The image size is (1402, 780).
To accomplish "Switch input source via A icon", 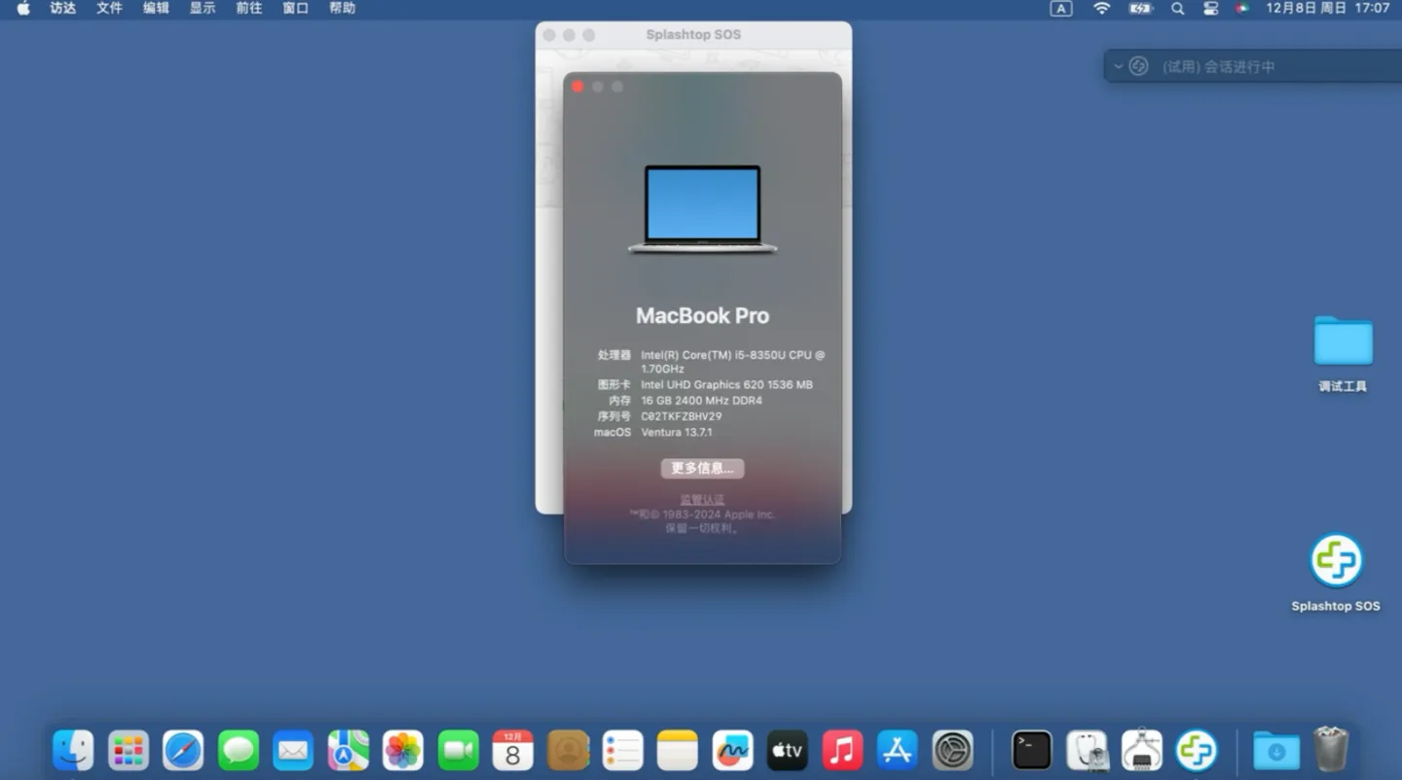I will click(x=1061, y=8).
